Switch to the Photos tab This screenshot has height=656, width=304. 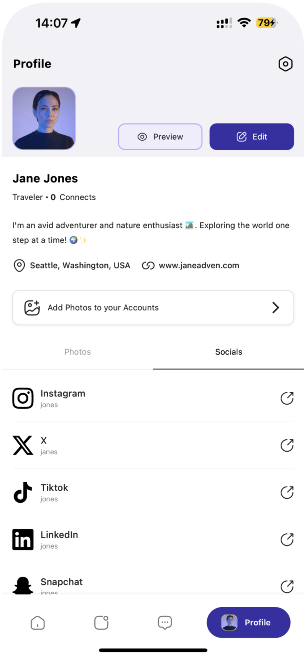pos(77,352)
